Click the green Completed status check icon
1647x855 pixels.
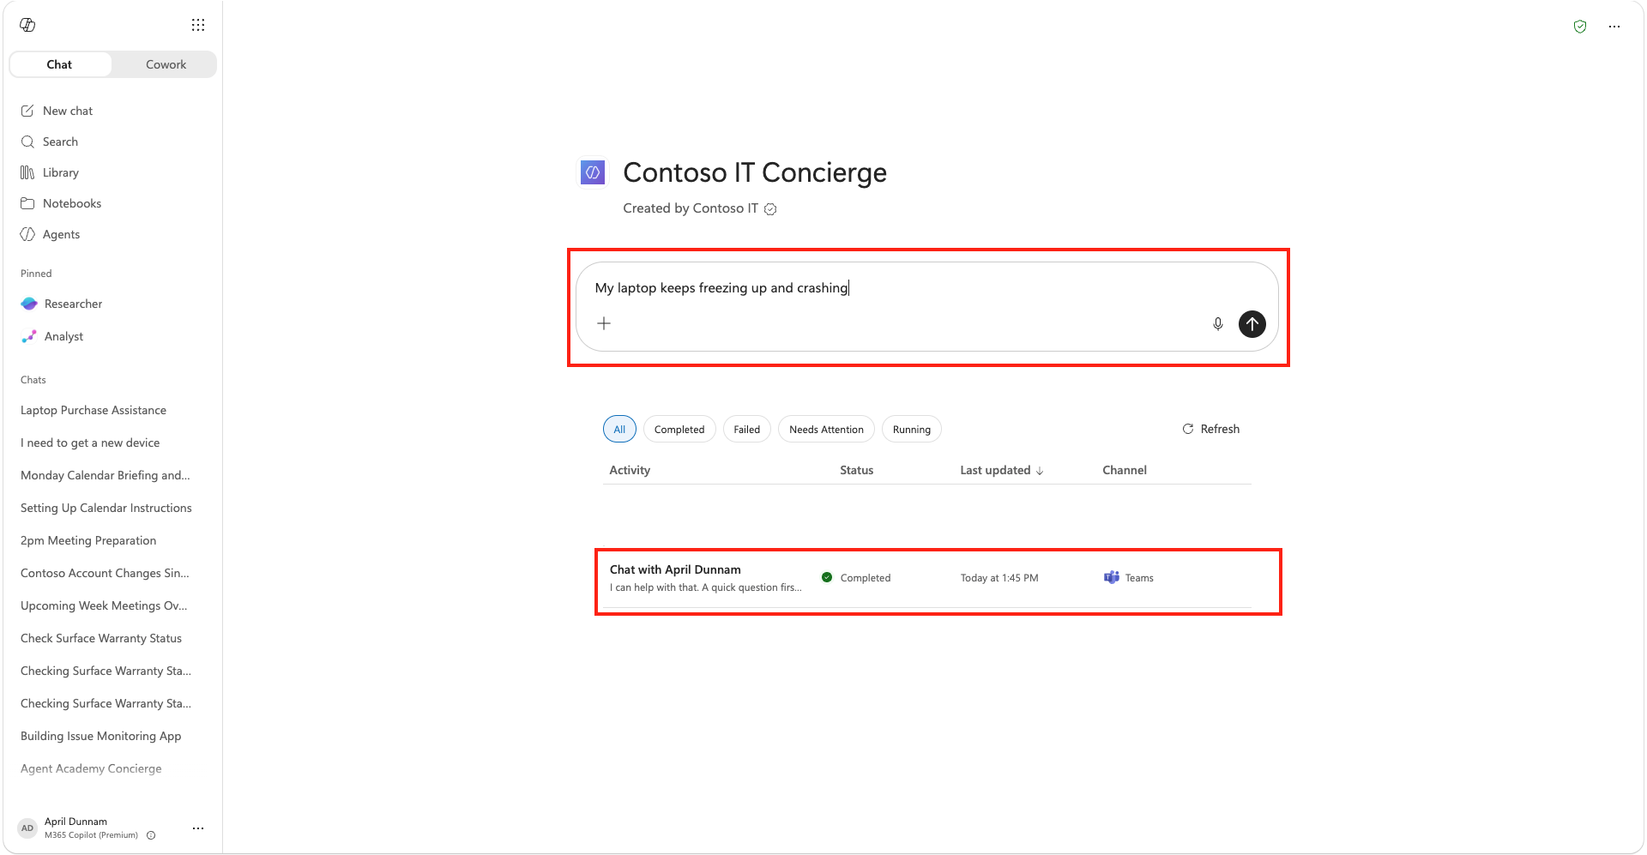[827, 577]
